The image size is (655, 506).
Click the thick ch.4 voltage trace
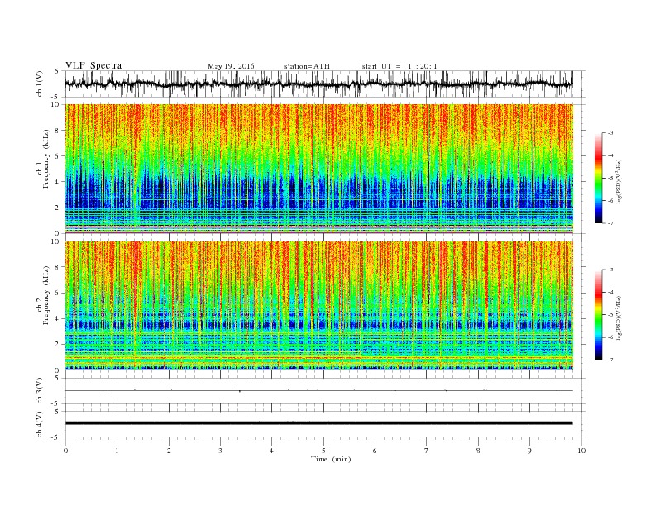(x=318, y=423)
